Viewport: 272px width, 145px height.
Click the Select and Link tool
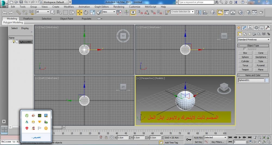tap(18, 12)
